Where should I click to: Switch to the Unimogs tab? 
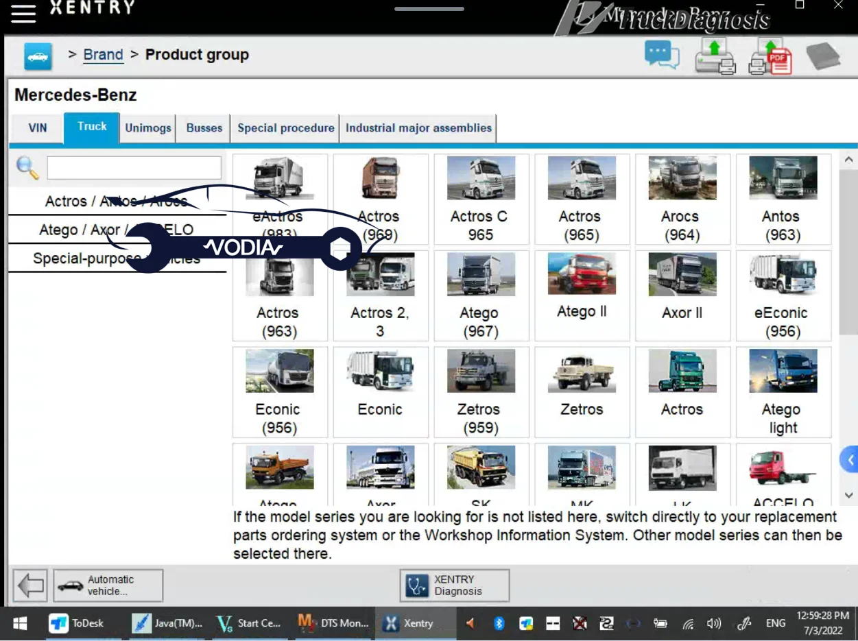[148, 128]
